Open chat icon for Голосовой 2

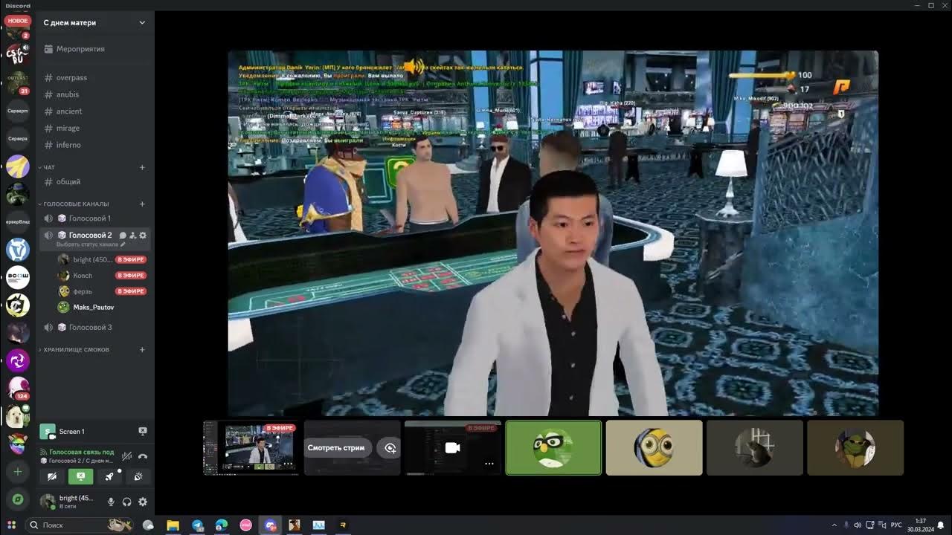[123, 236]
